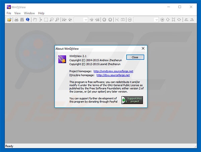Open the File menu
Viewport: 201px width, 152px height.
coord(9,13)
